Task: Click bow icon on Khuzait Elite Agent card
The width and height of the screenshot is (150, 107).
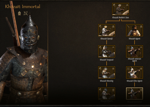Action: [128, 69]
